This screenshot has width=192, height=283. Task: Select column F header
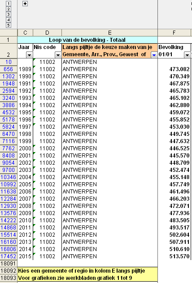coord(174,33)
